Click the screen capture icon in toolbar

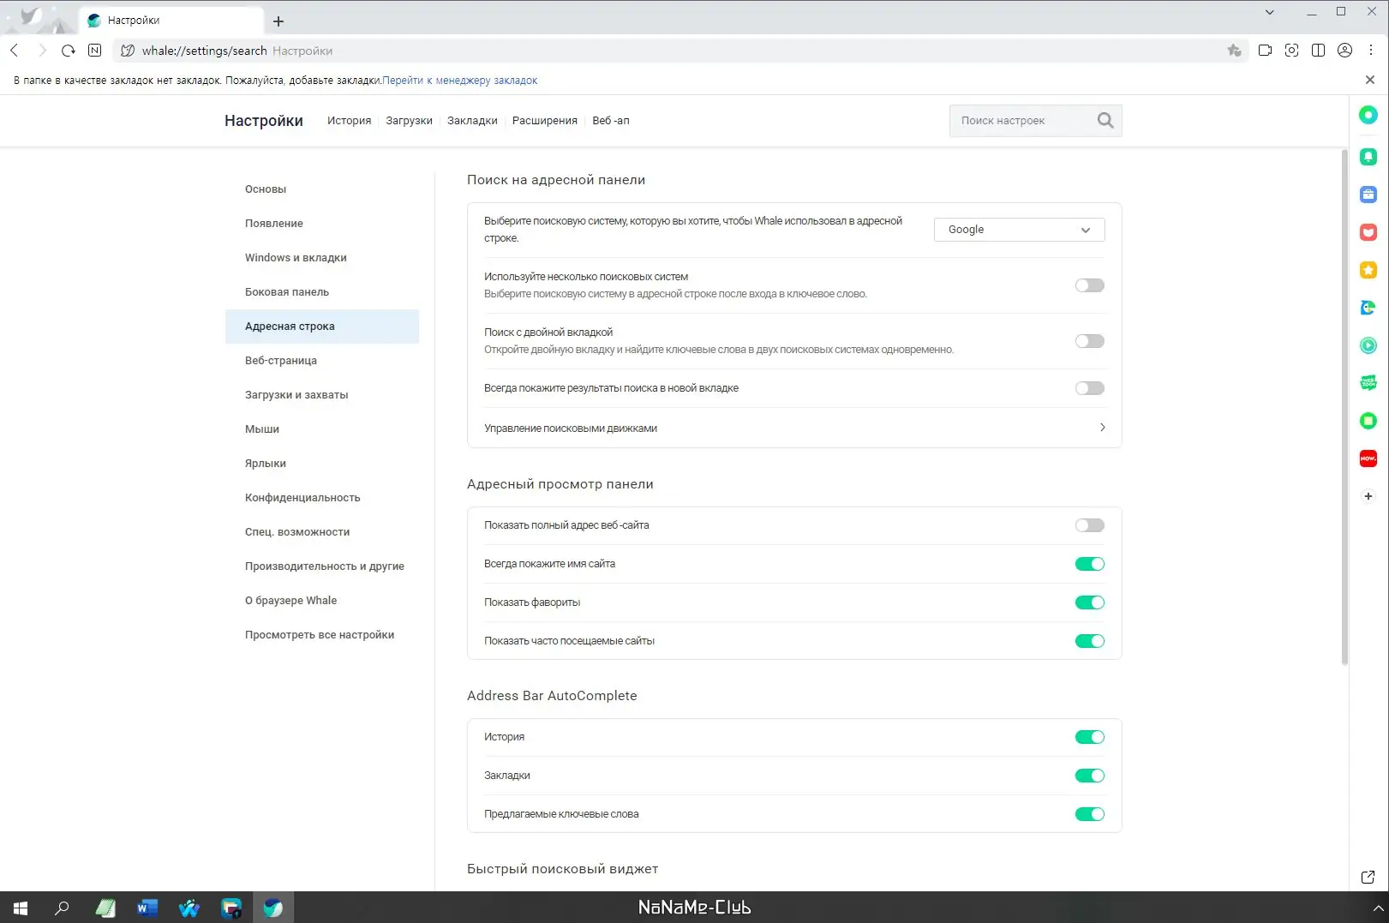click(x=1291, y=51)
